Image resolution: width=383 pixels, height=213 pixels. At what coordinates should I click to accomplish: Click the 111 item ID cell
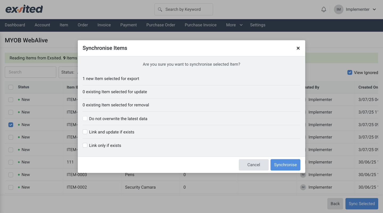(x=70, y=162)
